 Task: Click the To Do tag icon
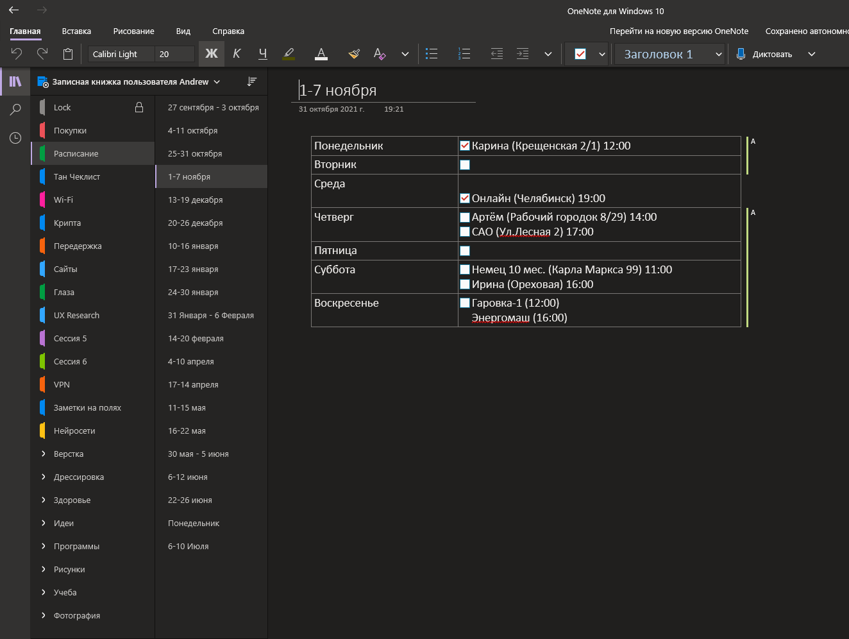(580, 54)
